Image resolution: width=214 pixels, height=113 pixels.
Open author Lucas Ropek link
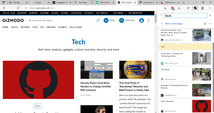[x=86, y=95]
